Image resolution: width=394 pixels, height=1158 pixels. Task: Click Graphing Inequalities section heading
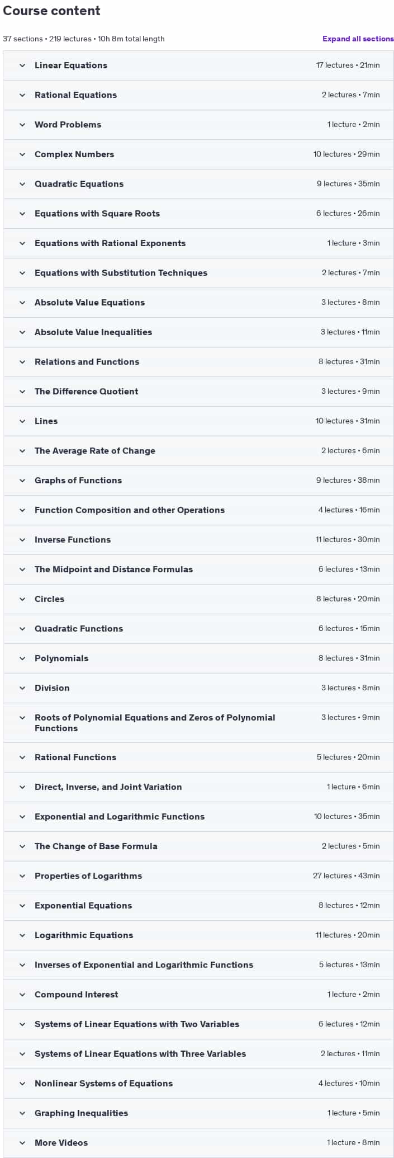pos(81,1113)
